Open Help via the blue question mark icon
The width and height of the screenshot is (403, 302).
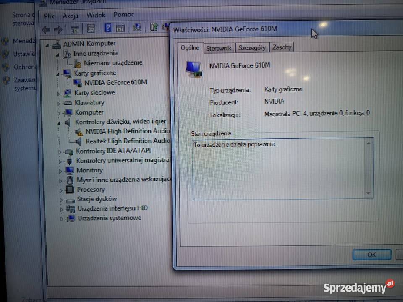coord(108,29)
